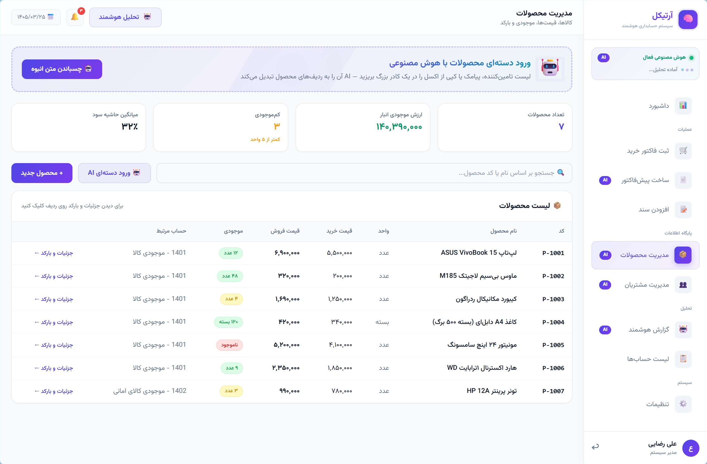Open جزئیات و بارکد for P-1001
This screenshot has height=464, width=707.
(54, 253)
